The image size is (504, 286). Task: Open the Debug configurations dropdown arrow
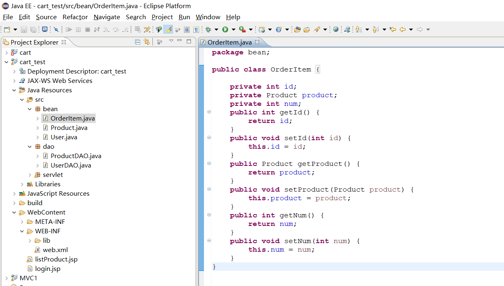pyautogui.click(x=216, y=29)
